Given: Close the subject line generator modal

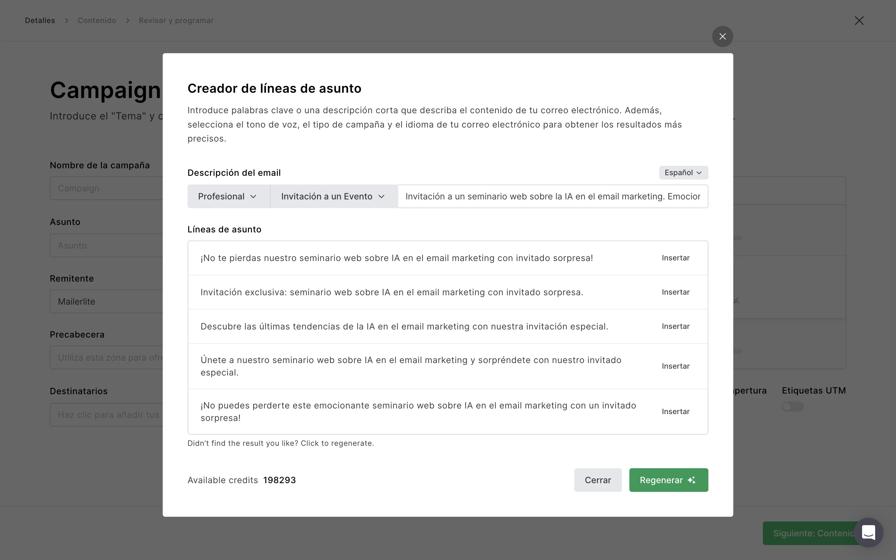Looking at the screenshot, I should [722, 36].
